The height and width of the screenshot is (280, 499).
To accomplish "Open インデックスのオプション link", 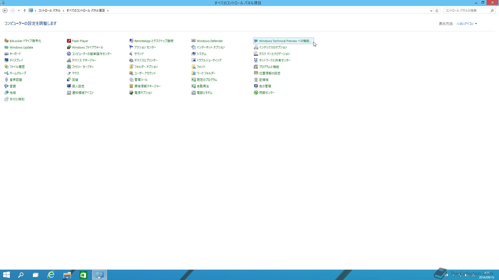I will point(273,47).
